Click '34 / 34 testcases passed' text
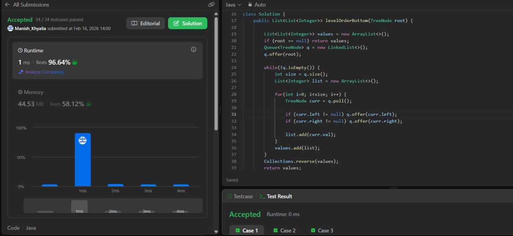The image size is (513, 236). coord(59,20)
